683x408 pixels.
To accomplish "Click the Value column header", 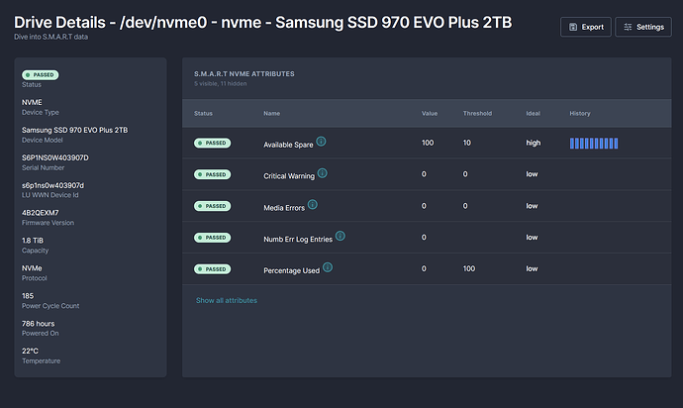I will (430, 113).
